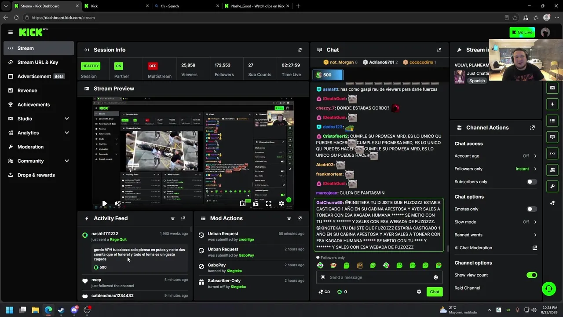Screen dimensions: 563x317
Task: Pop out the Channel Actions panel
Action: [x=532, y=128]
